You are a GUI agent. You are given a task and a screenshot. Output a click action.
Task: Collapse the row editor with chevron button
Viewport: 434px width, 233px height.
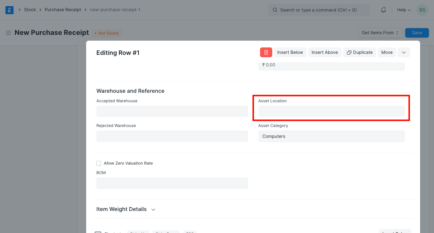click(403, 52)
